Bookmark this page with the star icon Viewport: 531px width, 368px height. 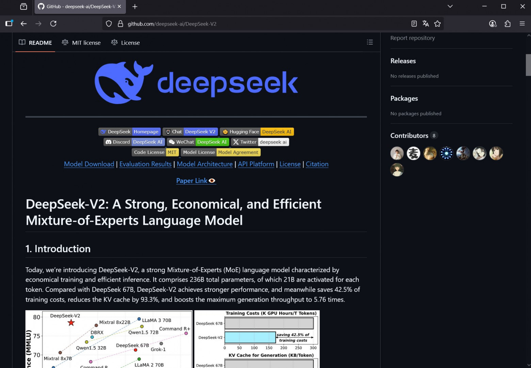[437, 23]
